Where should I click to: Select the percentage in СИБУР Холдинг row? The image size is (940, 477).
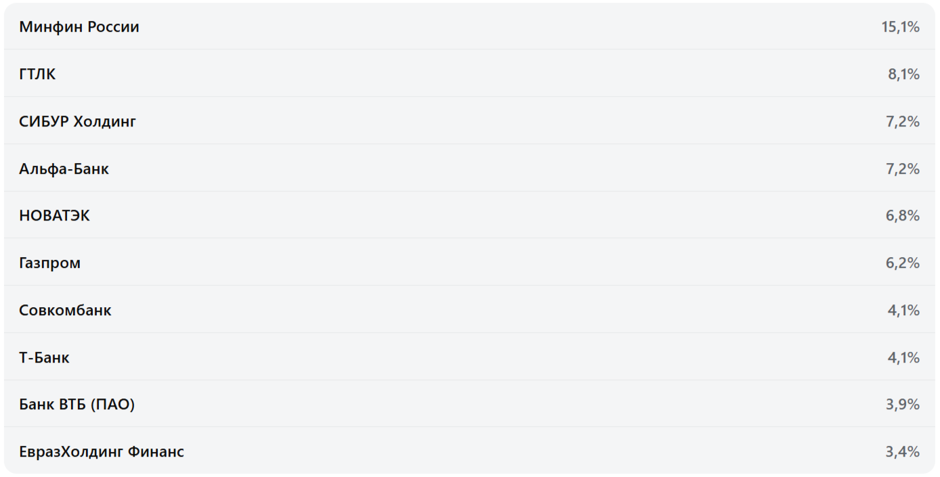(x=902, y=122)
